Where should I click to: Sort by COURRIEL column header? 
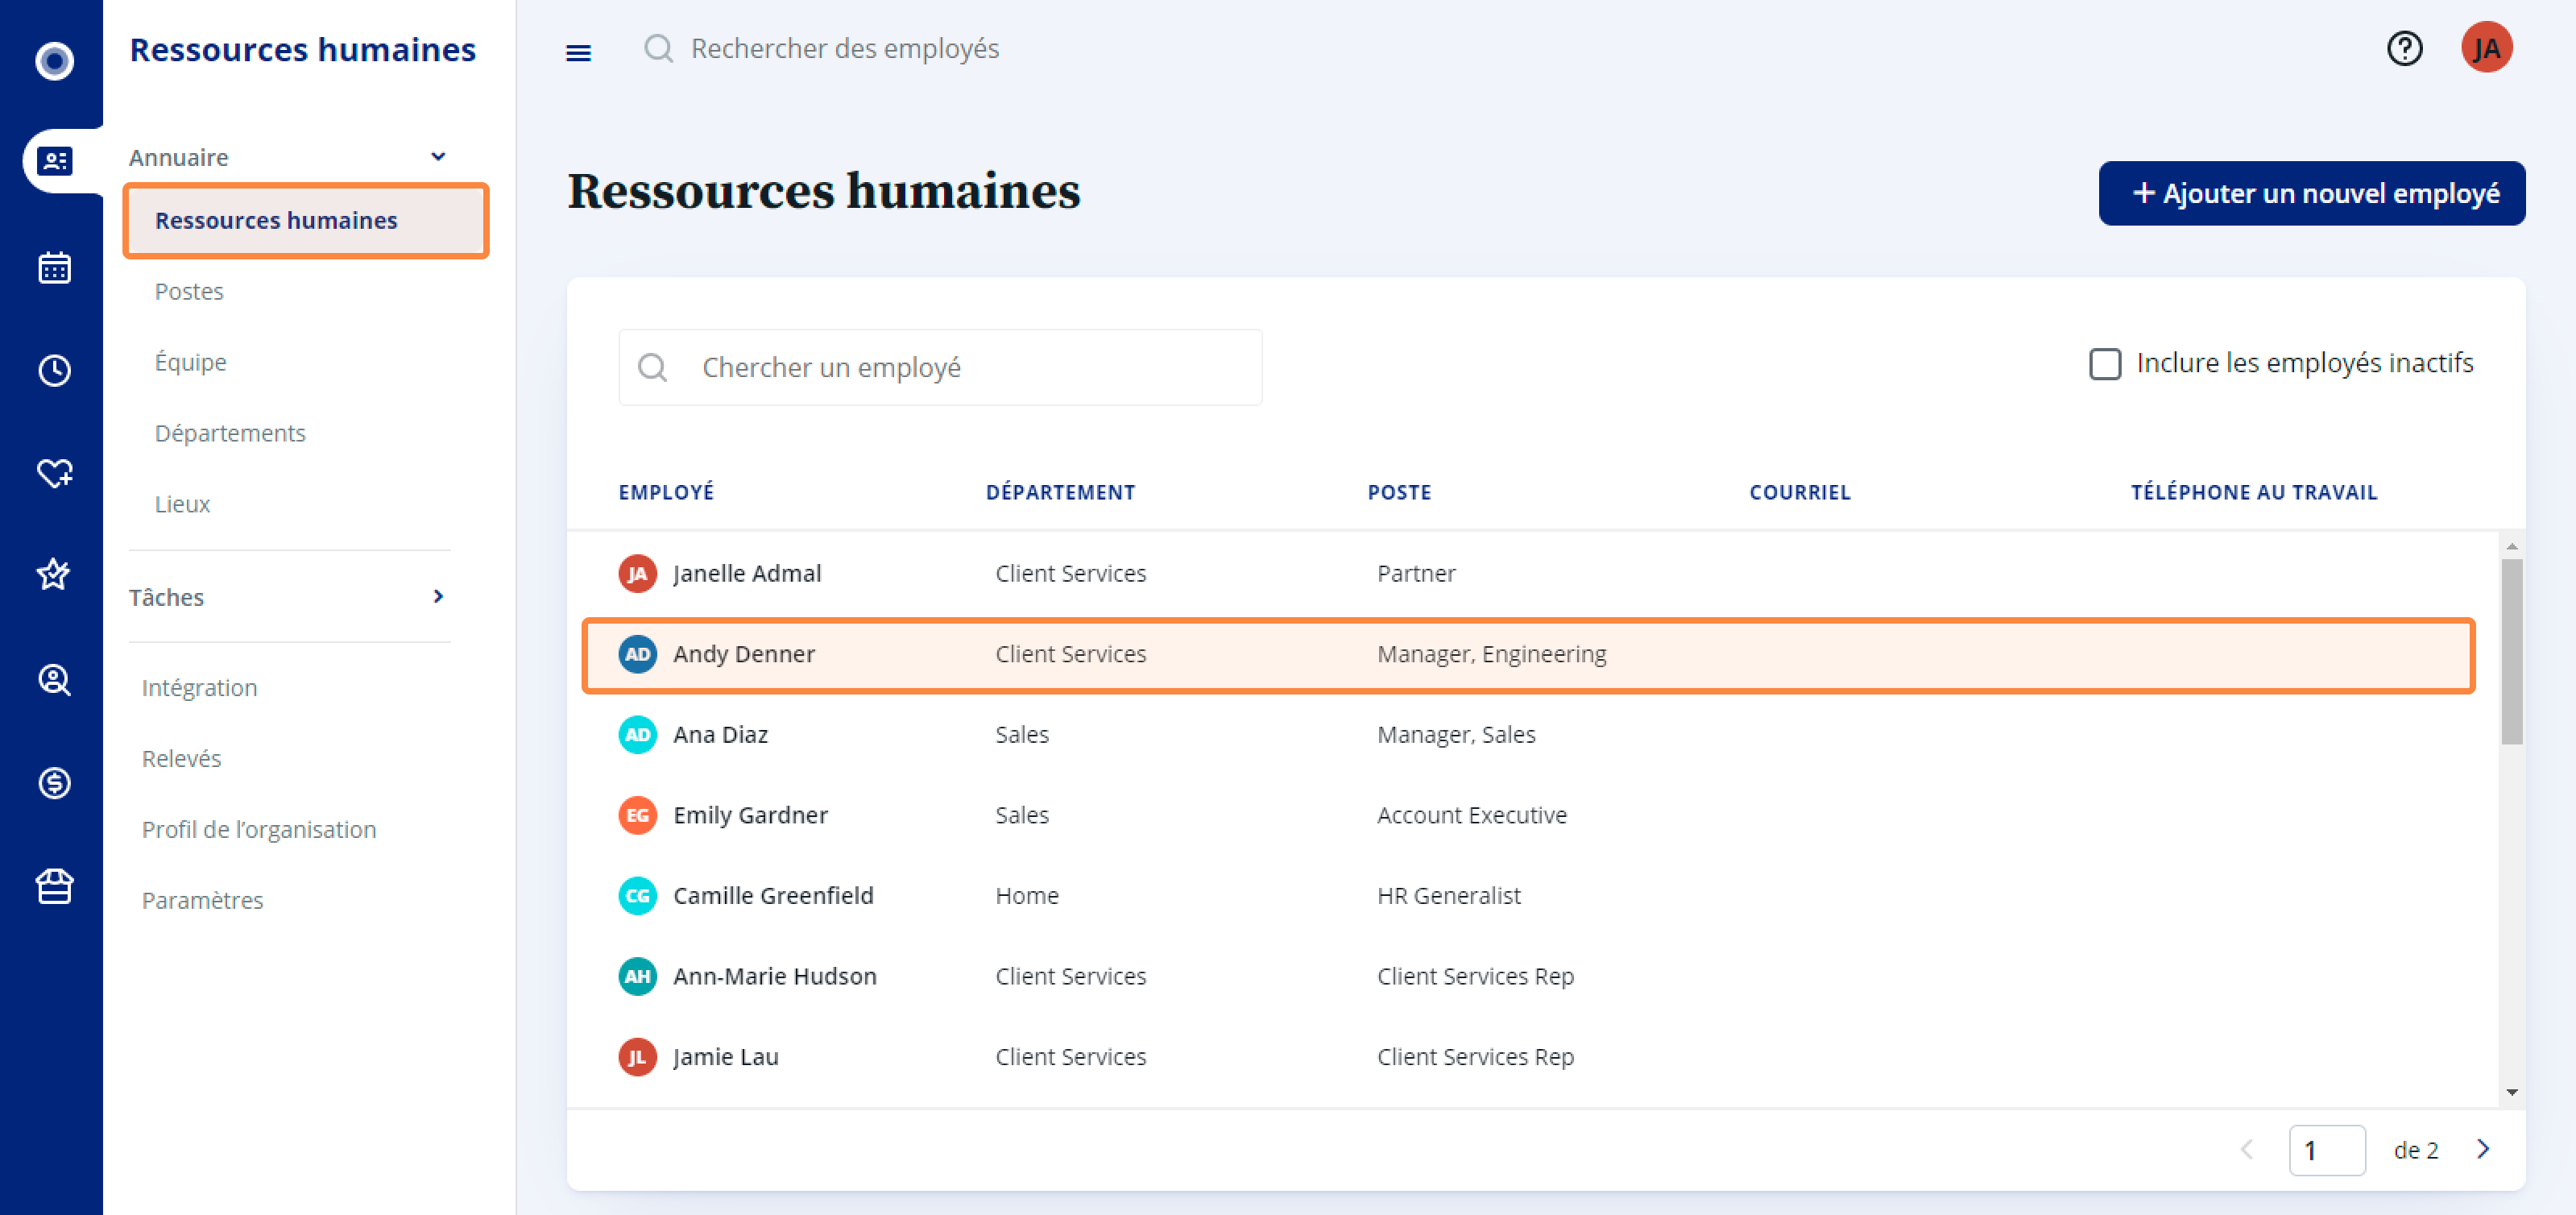1800,492
